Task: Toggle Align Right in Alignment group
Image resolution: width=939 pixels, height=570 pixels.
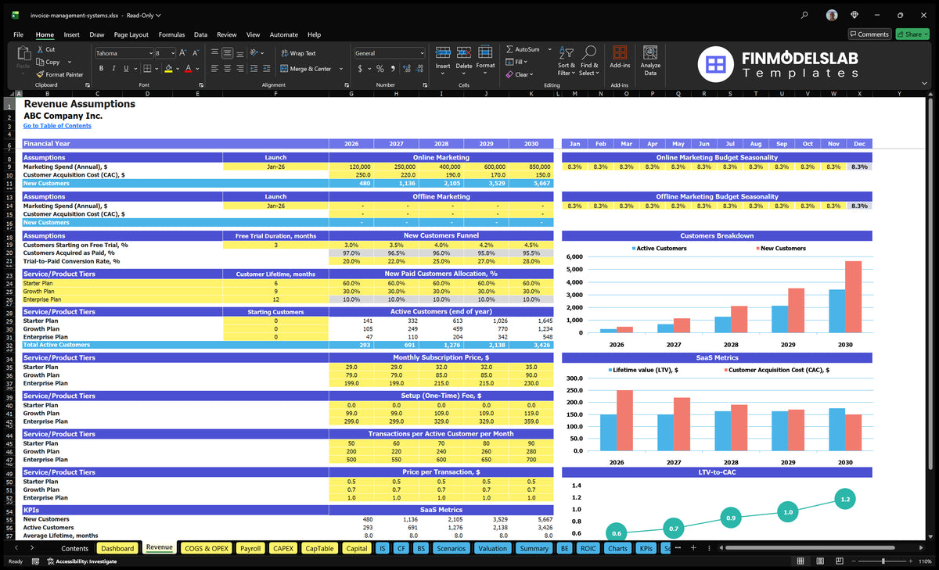Action: [241, 69]
